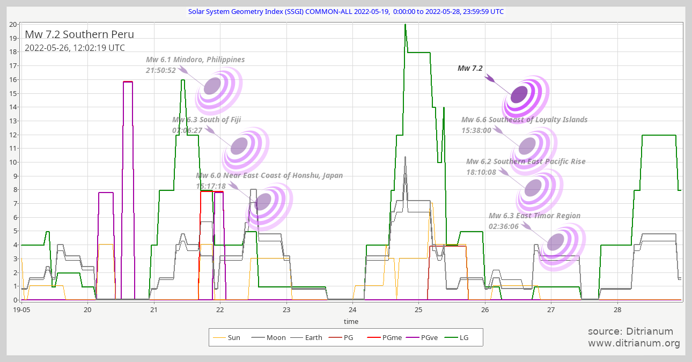Click the 15:38:00 time label
This screenshot has width=692, height=362.
coord(476,130)
